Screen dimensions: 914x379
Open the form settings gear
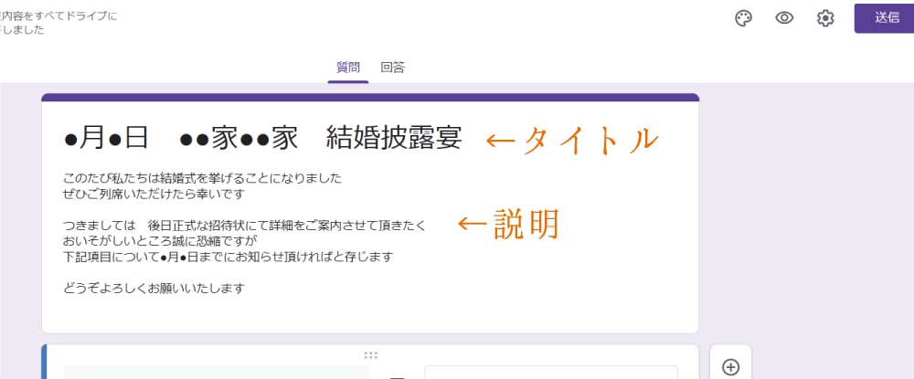tap(825, 18)
